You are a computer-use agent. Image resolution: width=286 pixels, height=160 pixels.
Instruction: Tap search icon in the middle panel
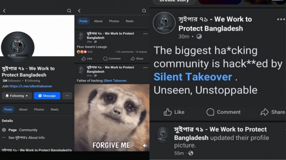click(x=144, y=11)
